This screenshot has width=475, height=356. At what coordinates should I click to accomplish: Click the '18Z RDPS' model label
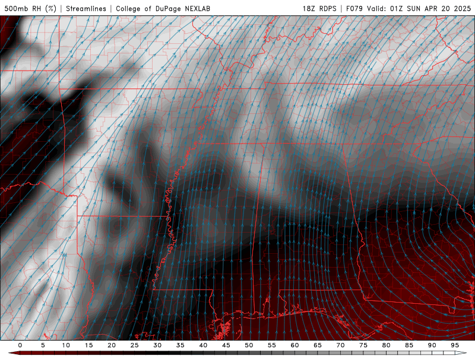point(319,8)
